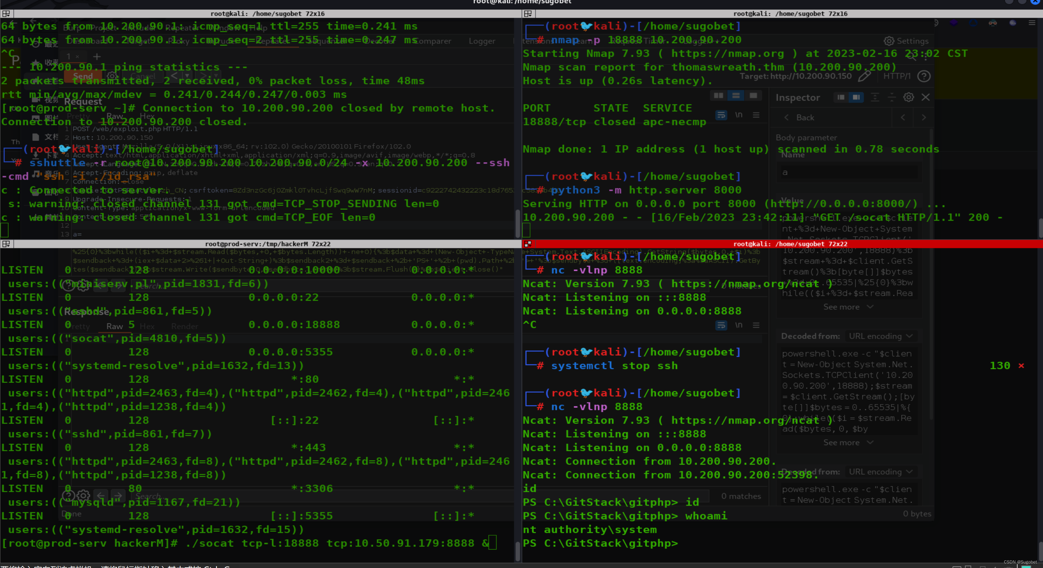Click scrollbar of top-left terminal pane
Image resolution: width=1043 pixels, height=568 pixels.
coord(517,223)
